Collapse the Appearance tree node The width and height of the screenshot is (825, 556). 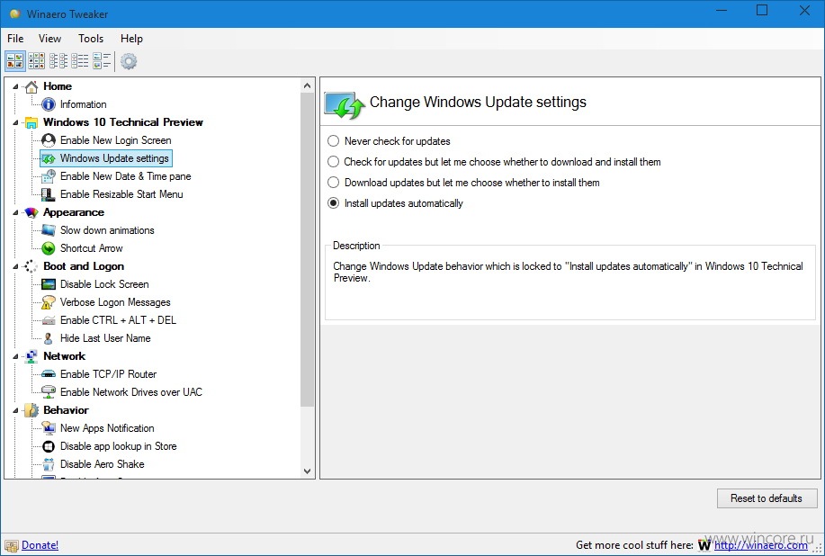pyautogui.click(x=15, y=212)
